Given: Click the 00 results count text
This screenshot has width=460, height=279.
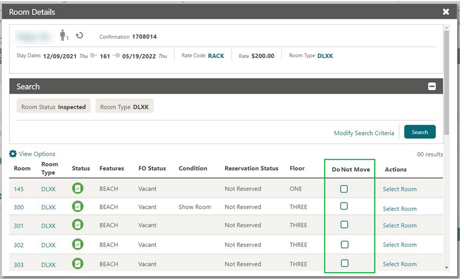Looking at the screenshot, I should 430,154.
